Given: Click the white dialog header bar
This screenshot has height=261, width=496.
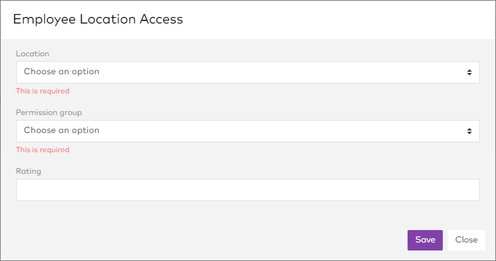Looking at the screenshot, I should tap(340, 19).
